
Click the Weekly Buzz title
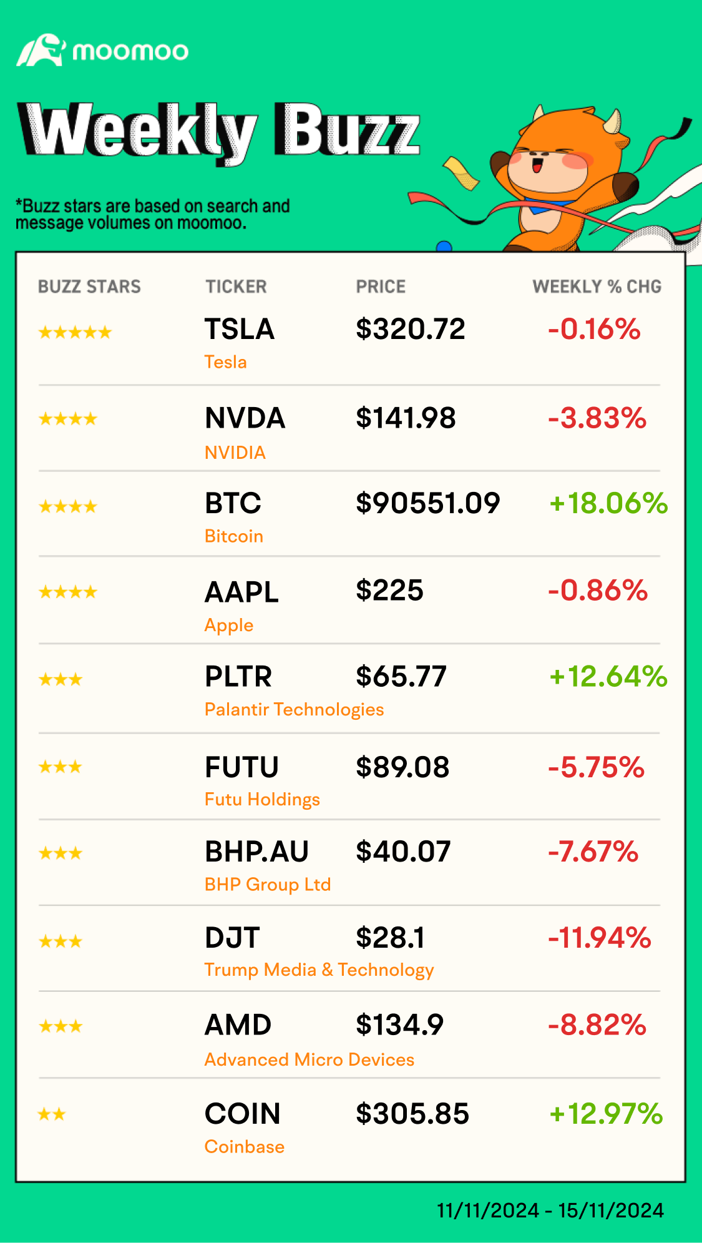coord(220,131)
